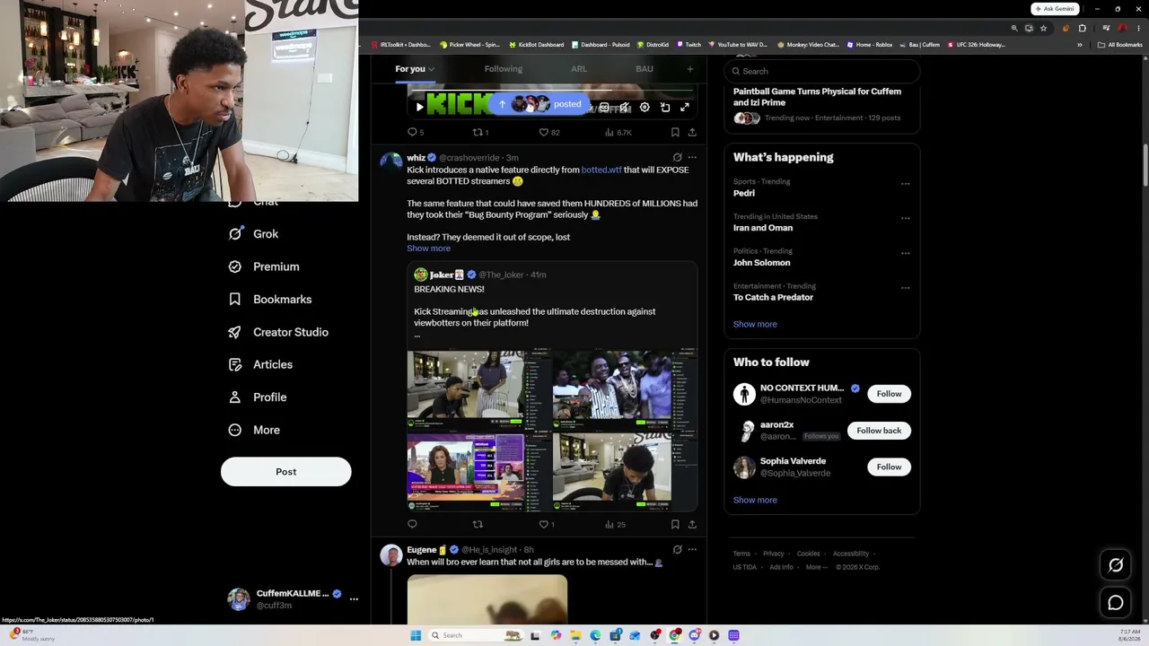Open more options for To Catch a Predator
The width and height of the screenshot is (1149, 646).
pyautogui.click(x=905, y=288)
